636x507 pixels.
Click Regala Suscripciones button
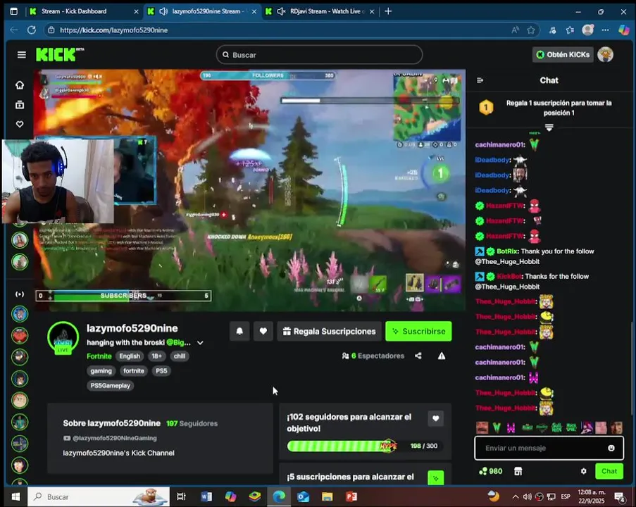330,332
